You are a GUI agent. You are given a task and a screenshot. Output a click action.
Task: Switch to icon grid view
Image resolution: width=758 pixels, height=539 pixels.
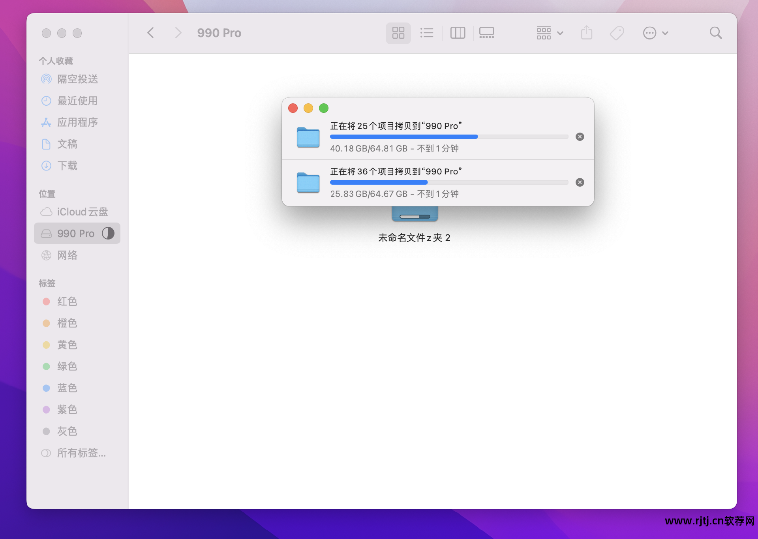tap(398, 33)
